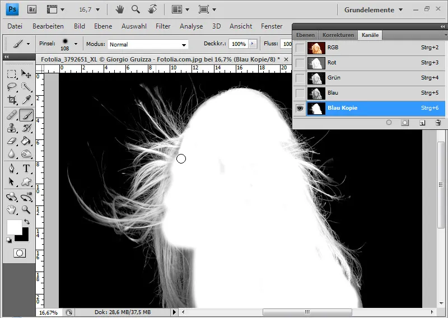Click the black background color swatch

click(24, 237)
